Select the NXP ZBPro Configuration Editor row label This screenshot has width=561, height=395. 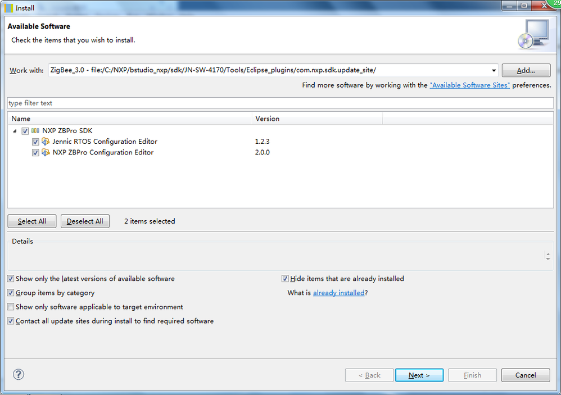point(103,152)
